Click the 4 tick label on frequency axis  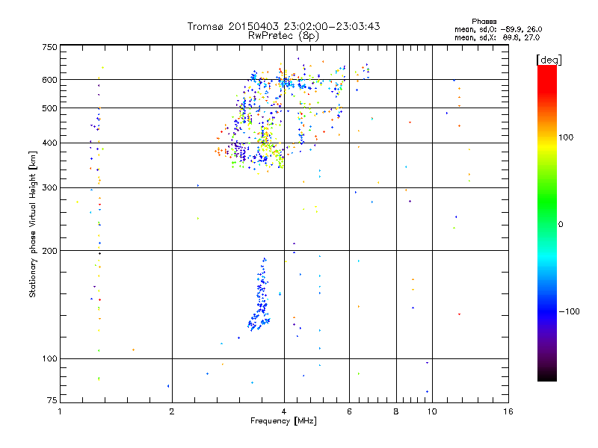284,411
